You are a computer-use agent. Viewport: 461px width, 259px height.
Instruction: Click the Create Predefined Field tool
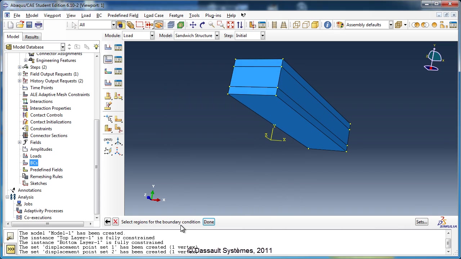(x=108, y=71)
